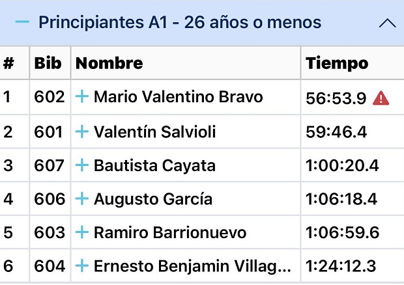404x285 pixels.
Task: Expand plus icon beside Ramiro Barrionuevo
Action: pos(81,232)
